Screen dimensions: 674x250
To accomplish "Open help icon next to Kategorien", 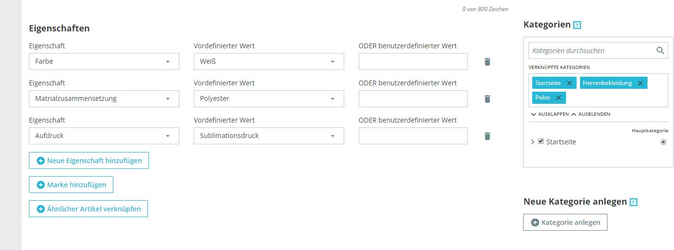I will 577,25.
